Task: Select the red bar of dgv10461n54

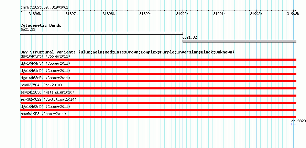Action: [159, 74]
